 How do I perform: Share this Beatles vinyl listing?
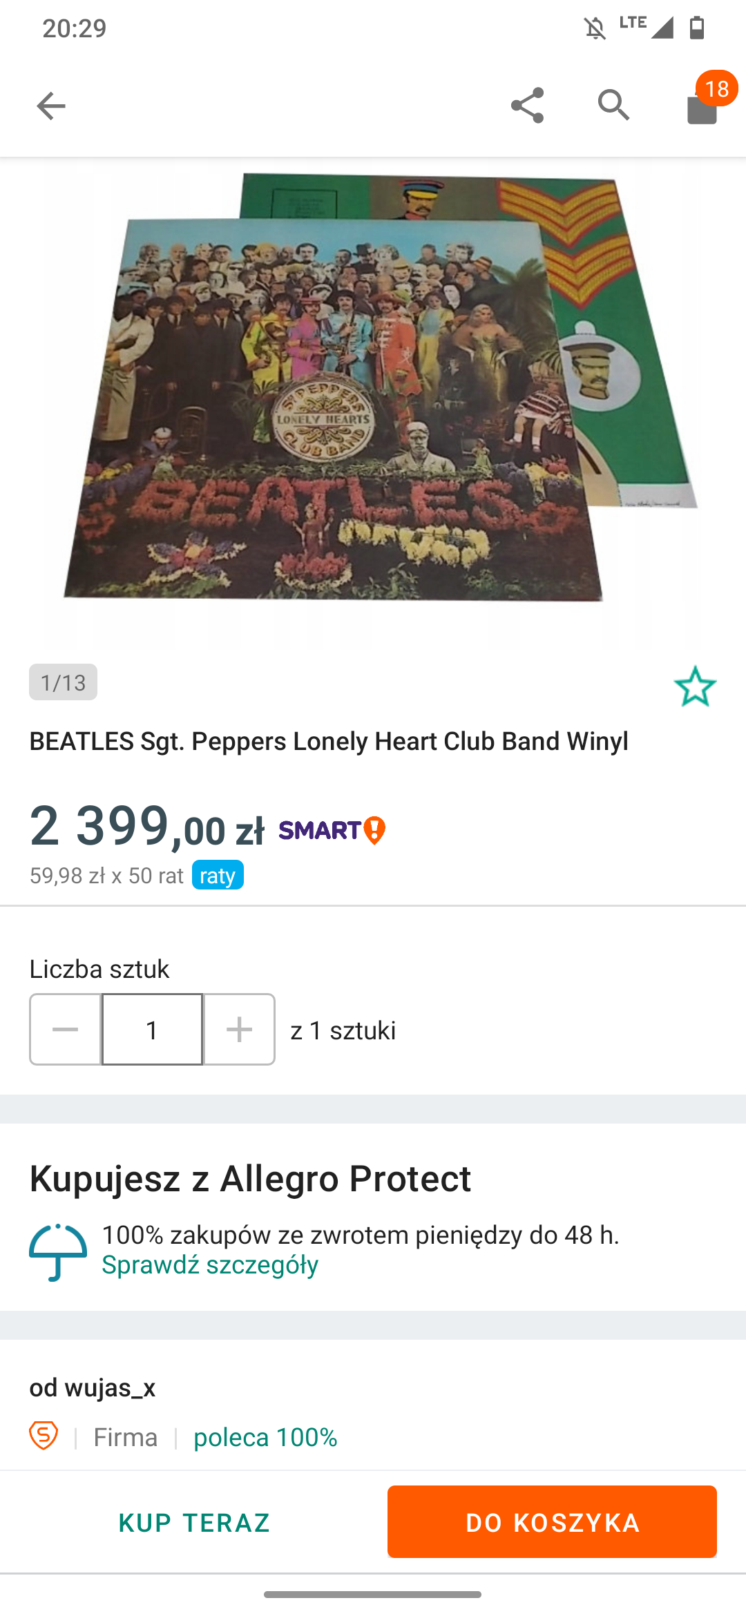click(527, 106)
